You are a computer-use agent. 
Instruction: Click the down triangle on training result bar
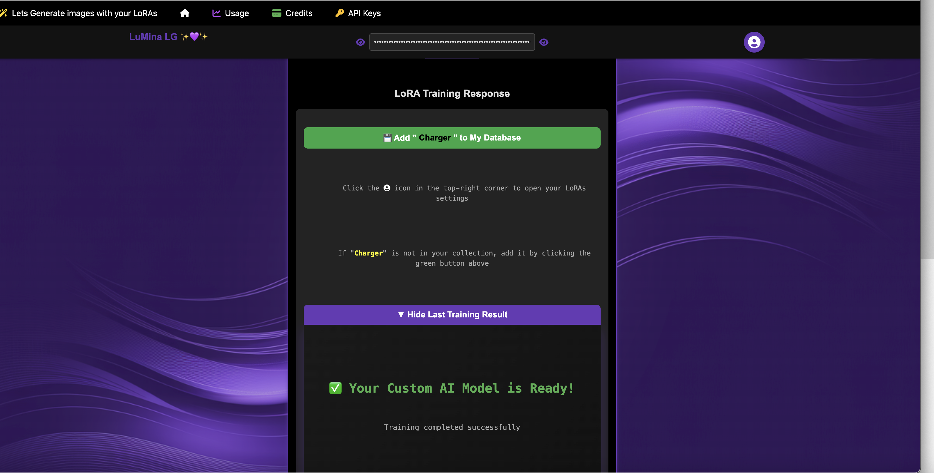[401, 314]
